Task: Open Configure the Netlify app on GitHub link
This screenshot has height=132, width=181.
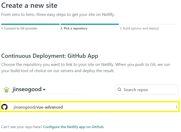Action: tap(73, 127)
